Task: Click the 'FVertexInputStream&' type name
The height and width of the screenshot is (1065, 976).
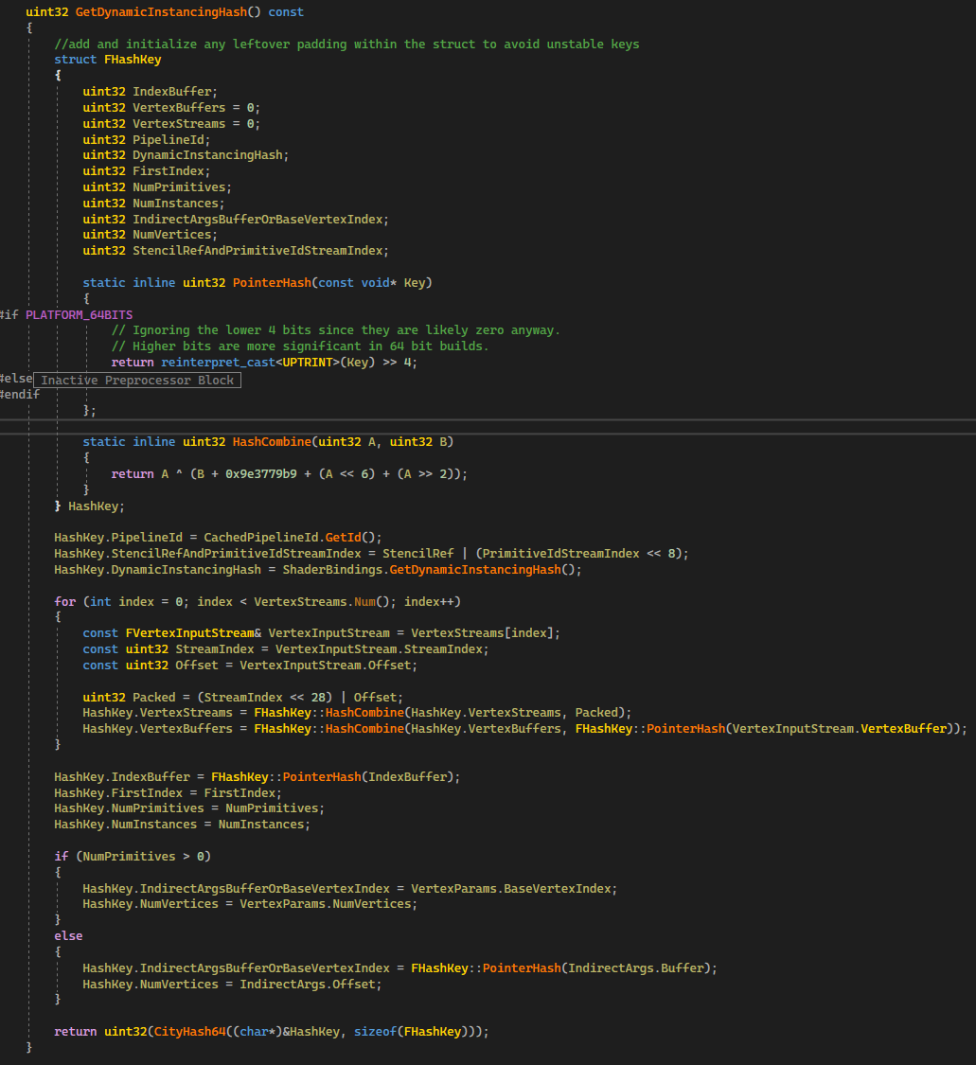Action: 193,633
